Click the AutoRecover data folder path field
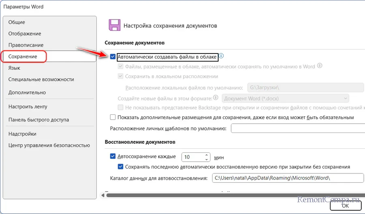 [x=288, y=178]
